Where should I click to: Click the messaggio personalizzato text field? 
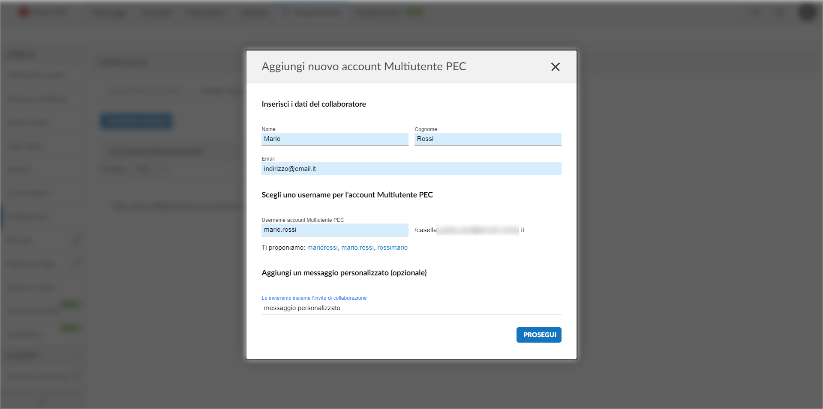pos(411,308)
